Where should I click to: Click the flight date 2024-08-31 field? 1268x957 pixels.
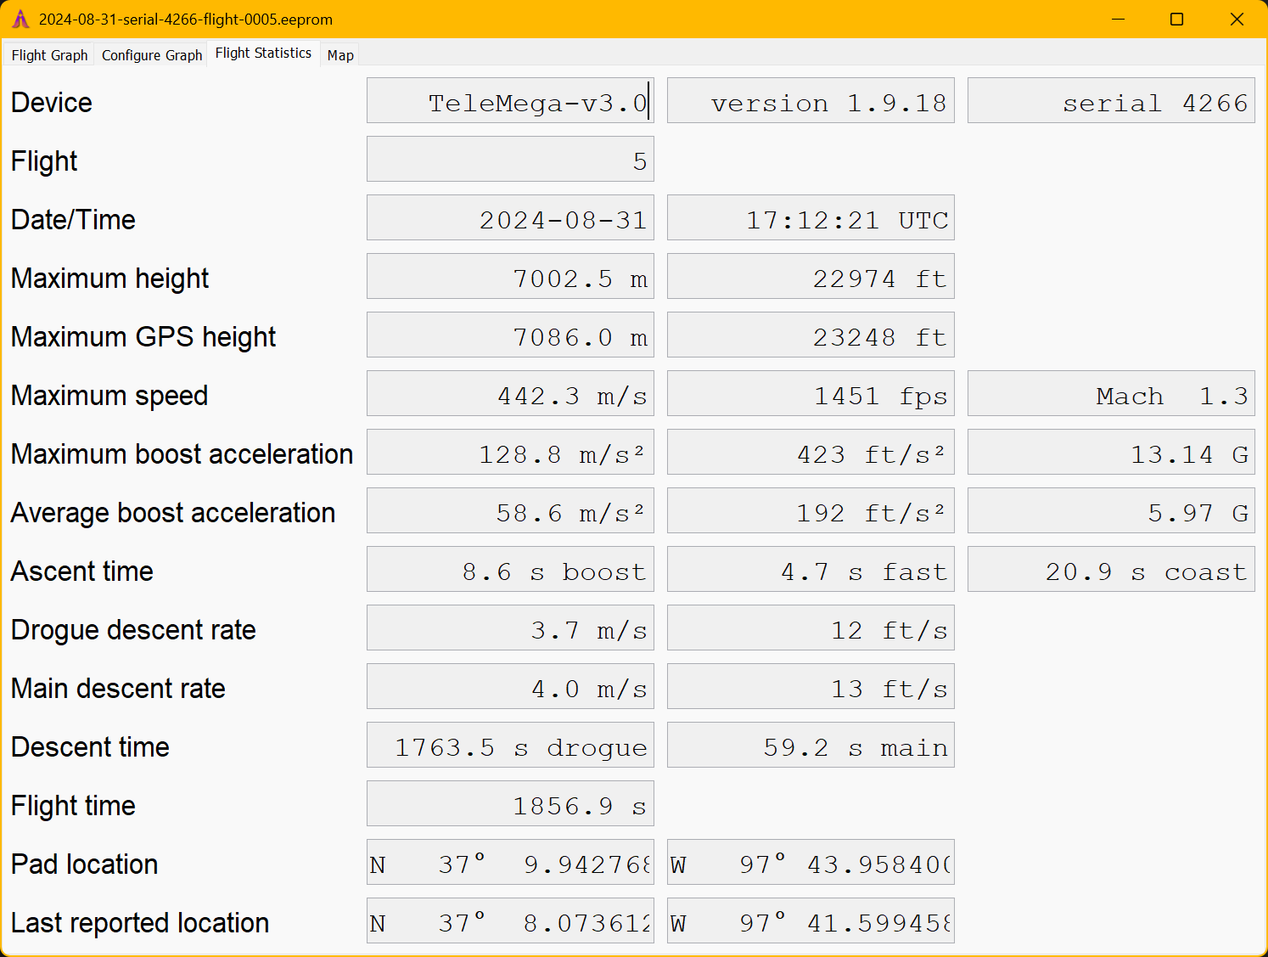[510, 218]
